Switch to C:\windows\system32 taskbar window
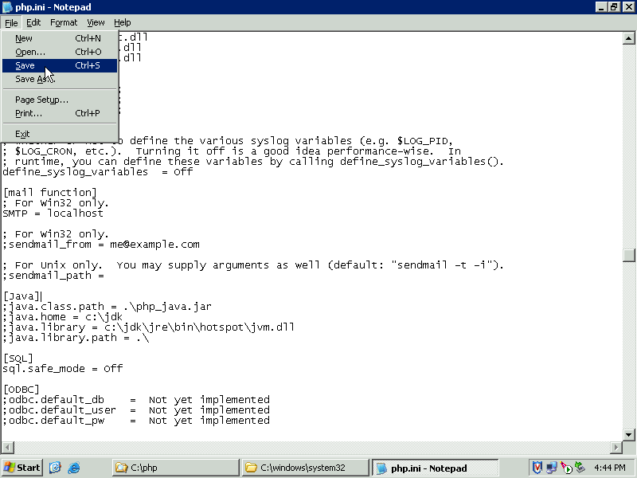637x478 pixels. (x=306, y=468)
